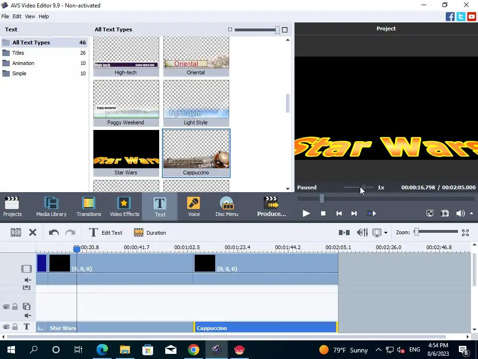
Task: Click the video effects track icon
Action: pos(27,287)
